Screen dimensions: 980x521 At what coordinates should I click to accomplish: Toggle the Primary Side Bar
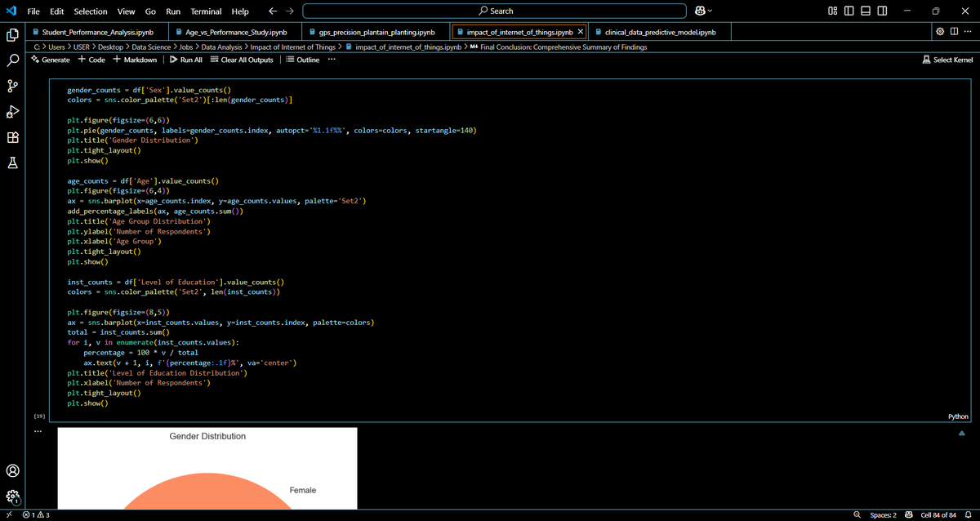tap(849, 11)
